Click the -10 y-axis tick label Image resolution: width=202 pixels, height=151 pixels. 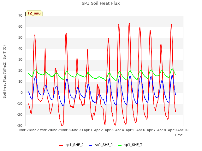[x=20, y=103]
